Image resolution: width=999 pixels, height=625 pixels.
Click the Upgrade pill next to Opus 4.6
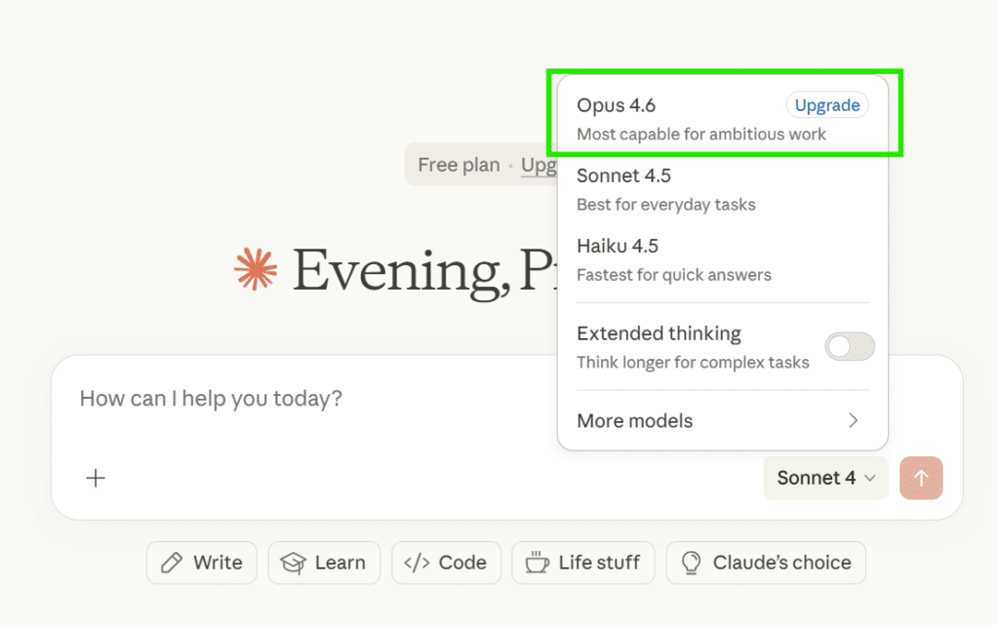(826, 104)
